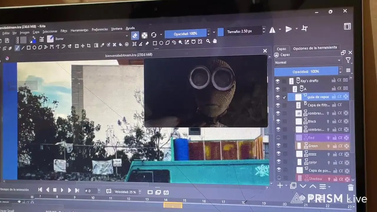Image resolution: width=377 pixels, height=212 pixels.
Task: Open the Filtro menu
Action: click(x=64, y=31)
